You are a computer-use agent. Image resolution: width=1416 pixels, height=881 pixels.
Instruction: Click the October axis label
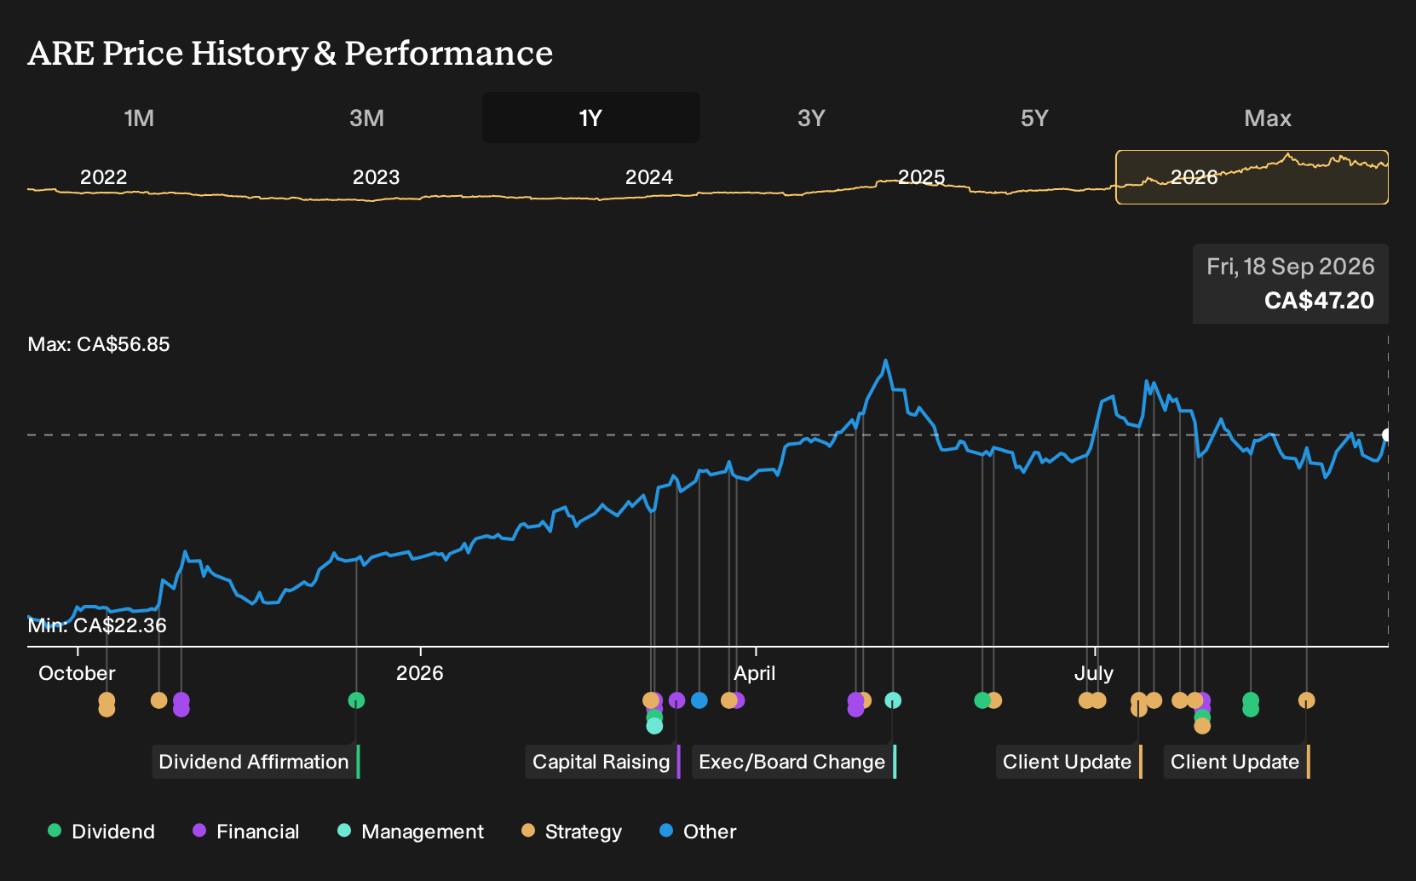pos(77,673)
